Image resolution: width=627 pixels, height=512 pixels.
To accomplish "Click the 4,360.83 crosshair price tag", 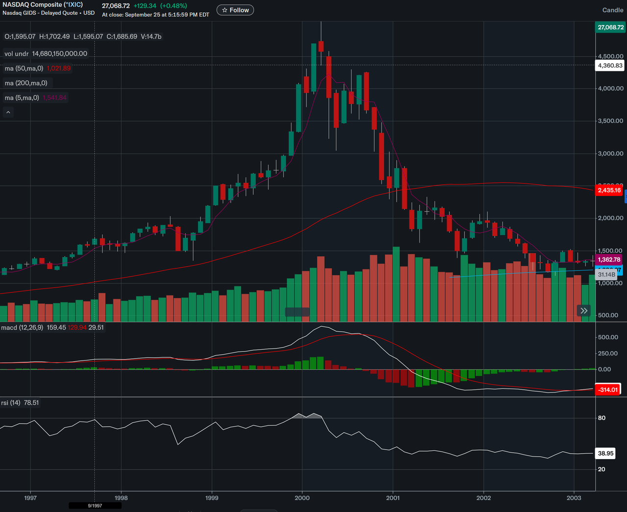I will pos(610,65).
